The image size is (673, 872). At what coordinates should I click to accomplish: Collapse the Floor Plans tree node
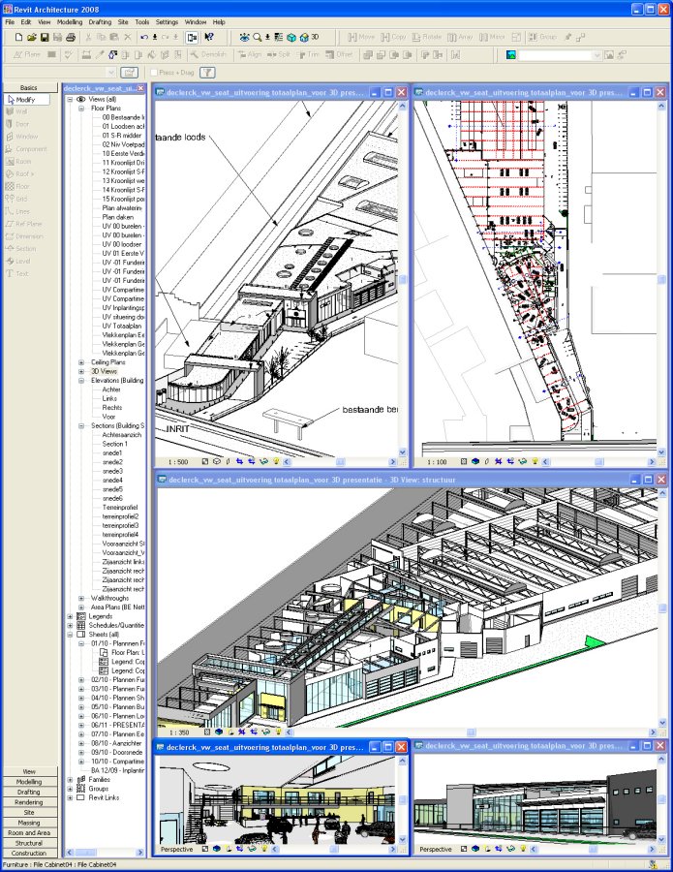pyautogui.click(x=81, y=109)
